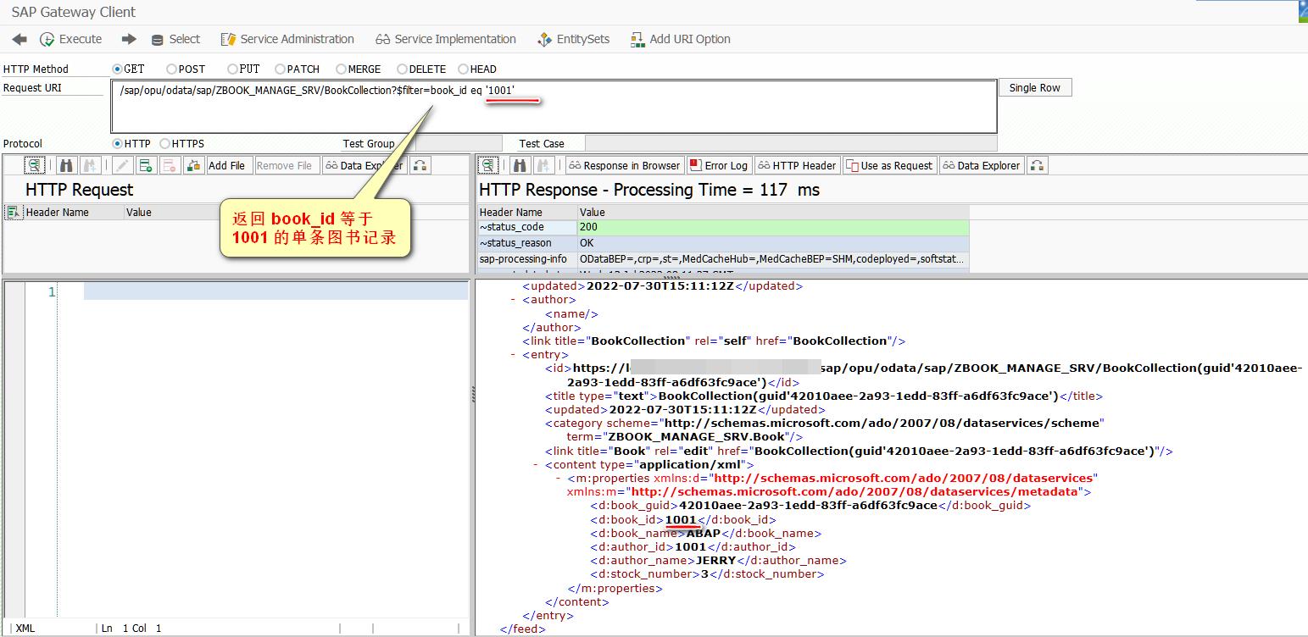The height and width of the screenshot is (637, 1308).
Task: Click the Remove File button
Action: [x=286, y=166]
